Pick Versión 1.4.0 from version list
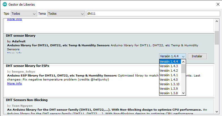222x116 pixels. [170, 80]
